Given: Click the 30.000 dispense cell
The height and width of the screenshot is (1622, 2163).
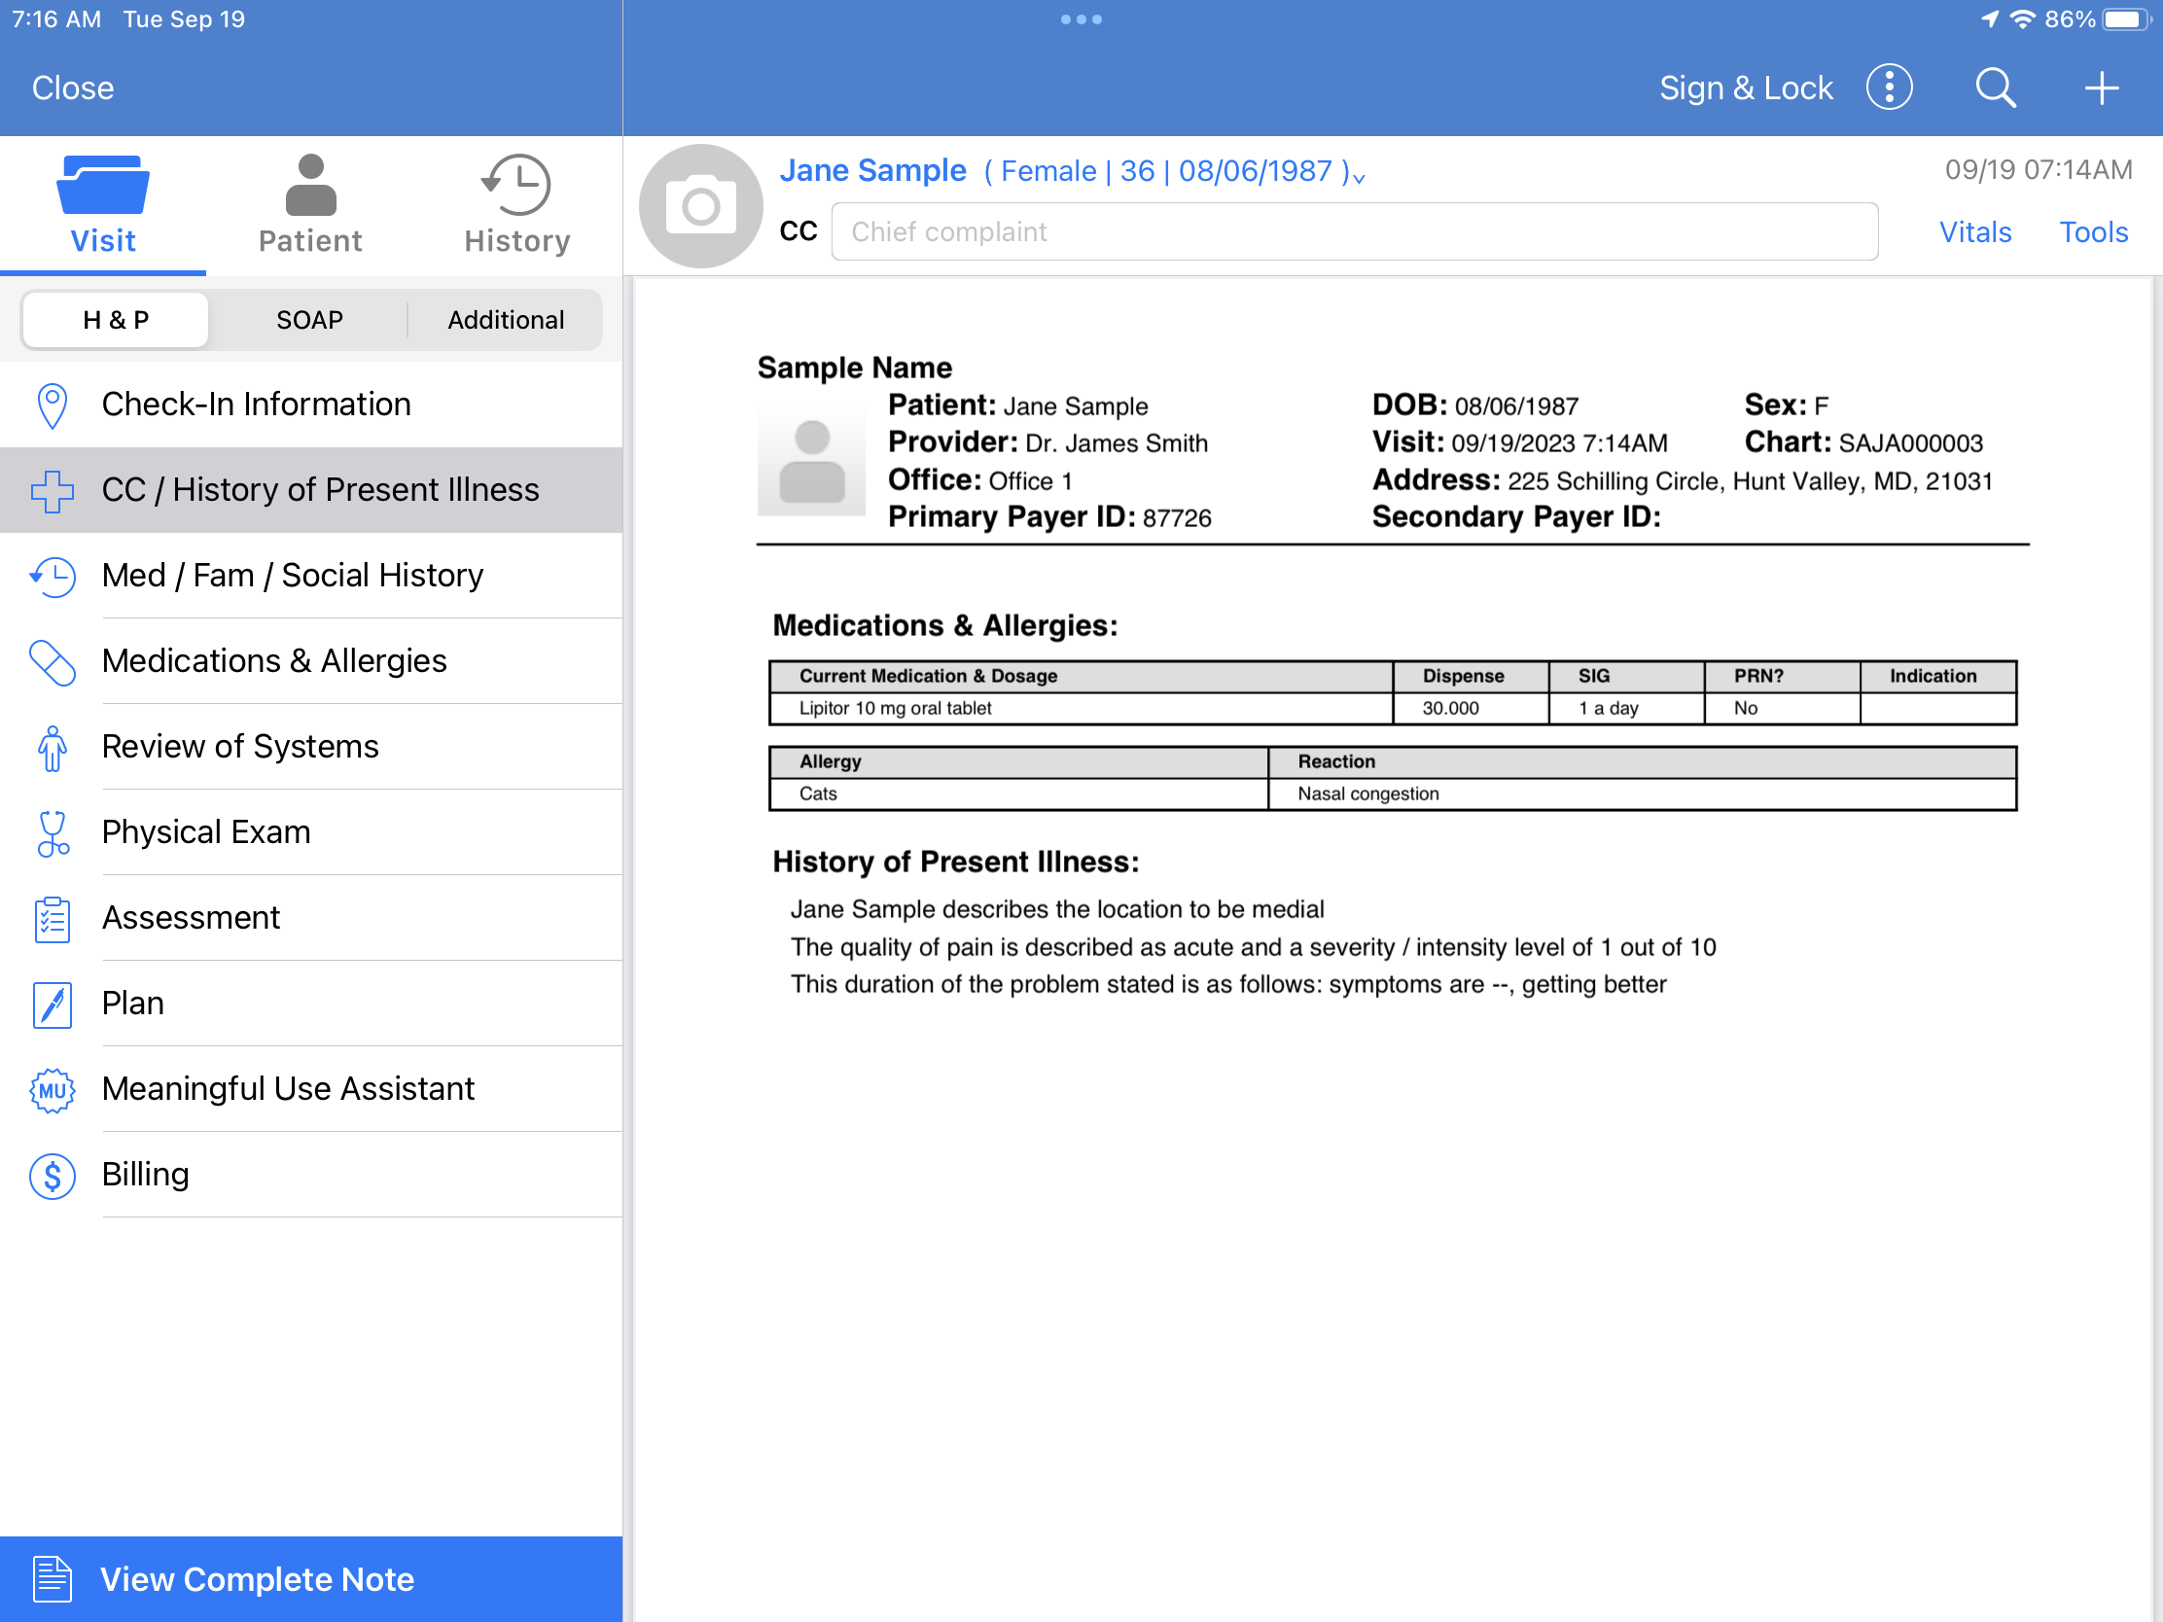Looking at the screenshot, I should coord(1471,708).
